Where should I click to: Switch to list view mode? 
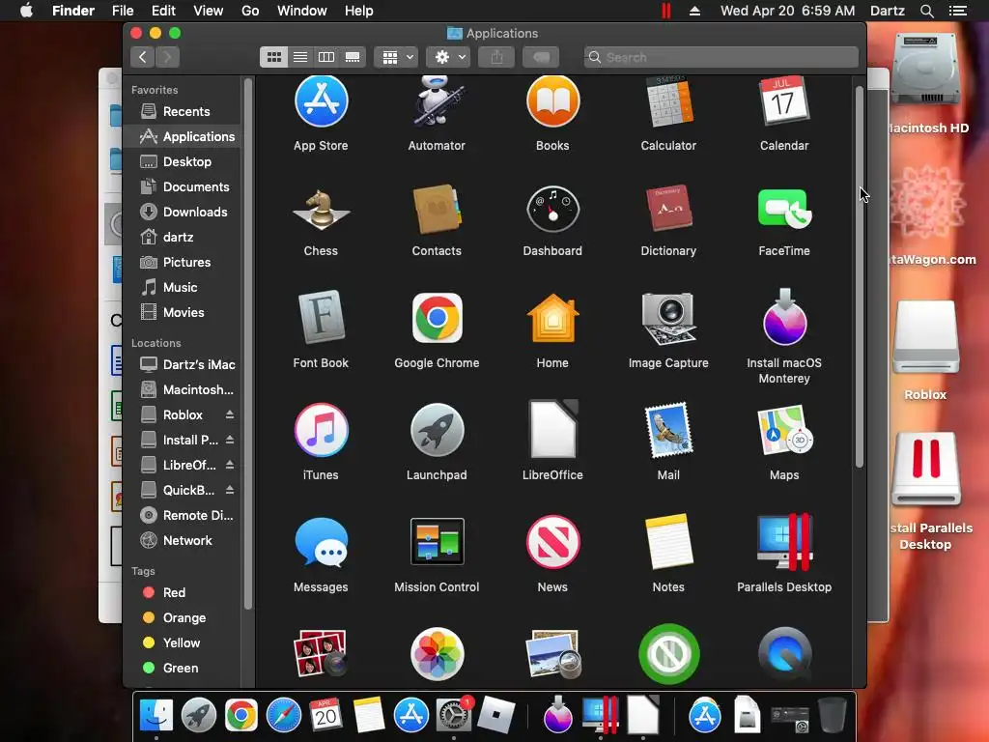coord(300,57)
